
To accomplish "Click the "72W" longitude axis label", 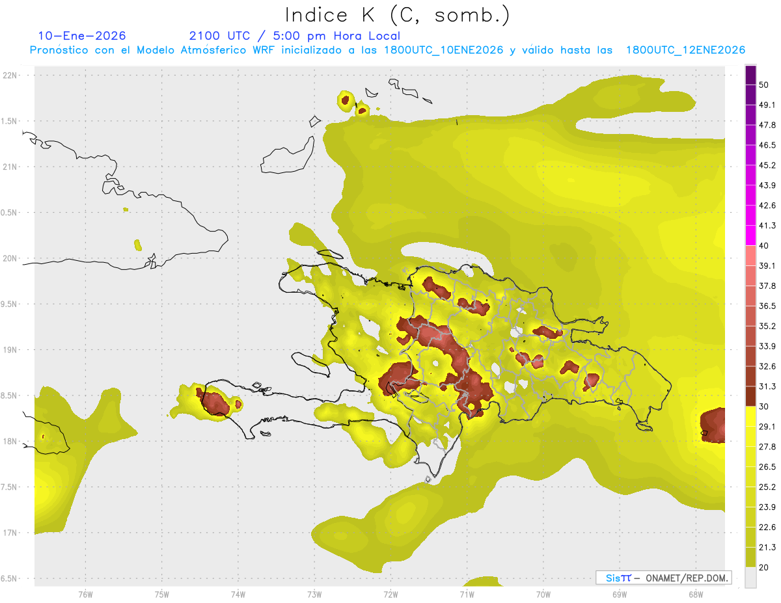I will [x=390, y=595].
